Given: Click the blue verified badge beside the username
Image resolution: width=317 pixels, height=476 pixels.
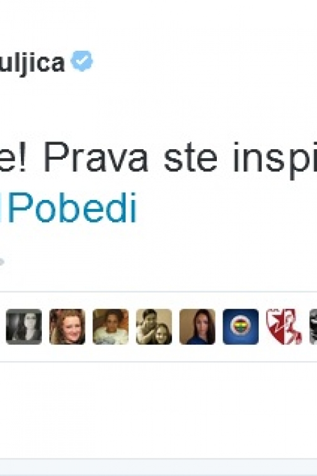Looking at the screenshot, I should 82,61.
